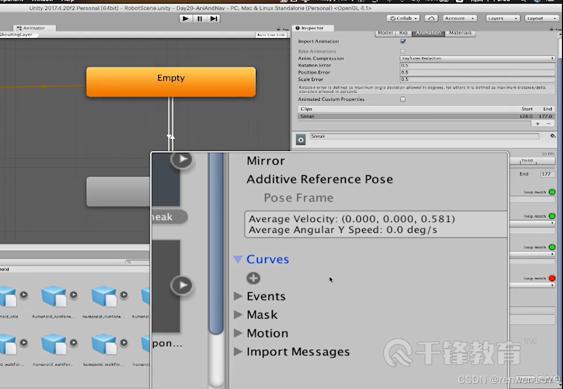Click the Pause button in the toolbar
The width and height of the screenshot is (563, 389).
(200, 19)
